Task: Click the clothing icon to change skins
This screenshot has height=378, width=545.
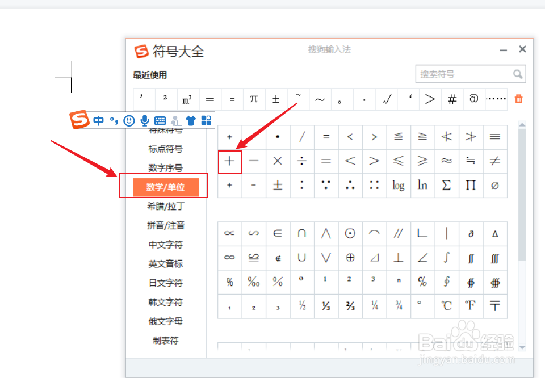Action: 191,120
